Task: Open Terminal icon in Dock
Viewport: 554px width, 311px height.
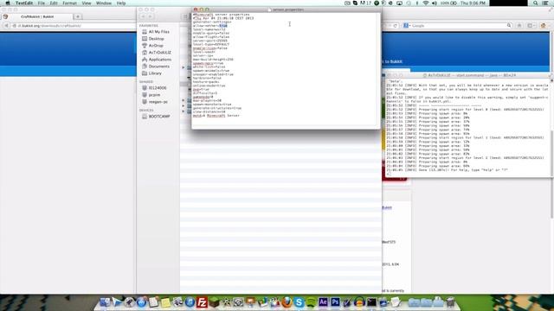Action: (x=371, y=302)
